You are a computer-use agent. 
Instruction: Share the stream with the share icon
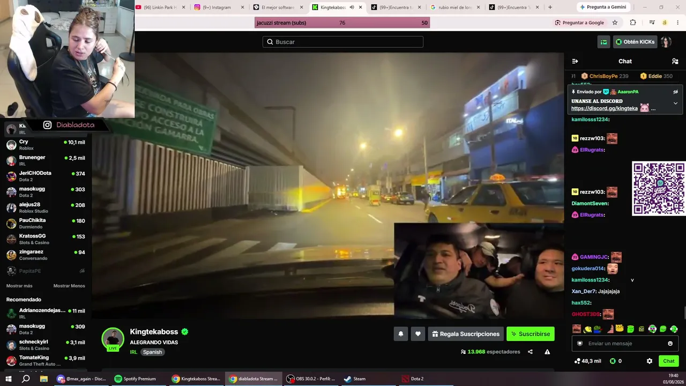(x=530, y=352)
